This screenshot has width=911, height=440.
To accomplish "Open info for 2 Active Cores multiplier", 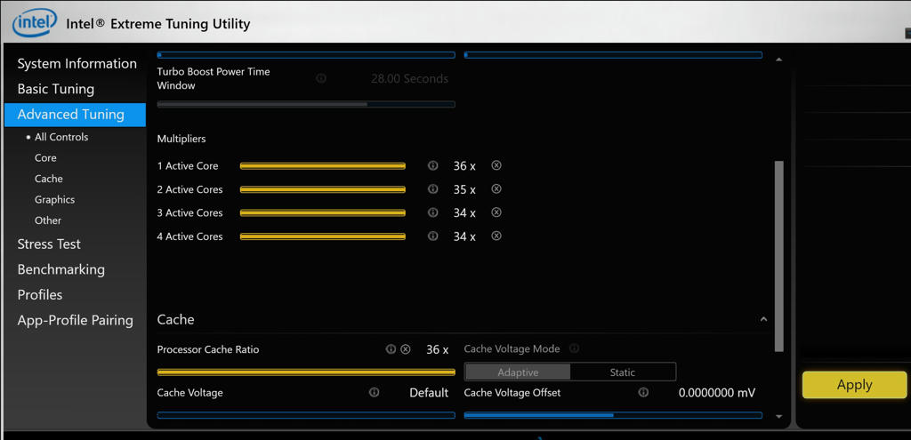I will pyautogui.click(x=433, y=189).
